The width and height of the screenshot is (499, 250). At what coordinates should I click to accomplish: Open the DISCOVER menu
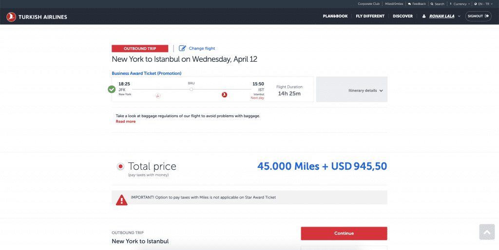(403, 16)
